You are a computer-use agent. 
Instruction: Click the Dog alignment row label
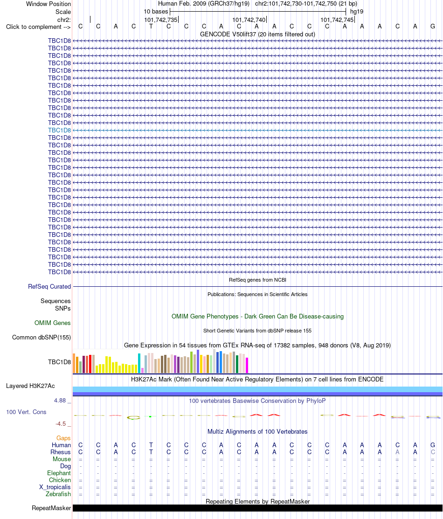pos(65,466)
